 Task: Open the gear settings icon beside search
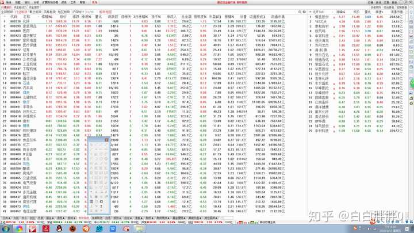click(304, 12)
